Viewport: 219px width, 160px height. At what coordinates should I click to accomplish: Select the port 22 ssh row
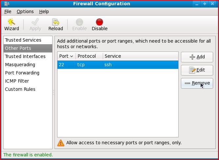point(118,65)
